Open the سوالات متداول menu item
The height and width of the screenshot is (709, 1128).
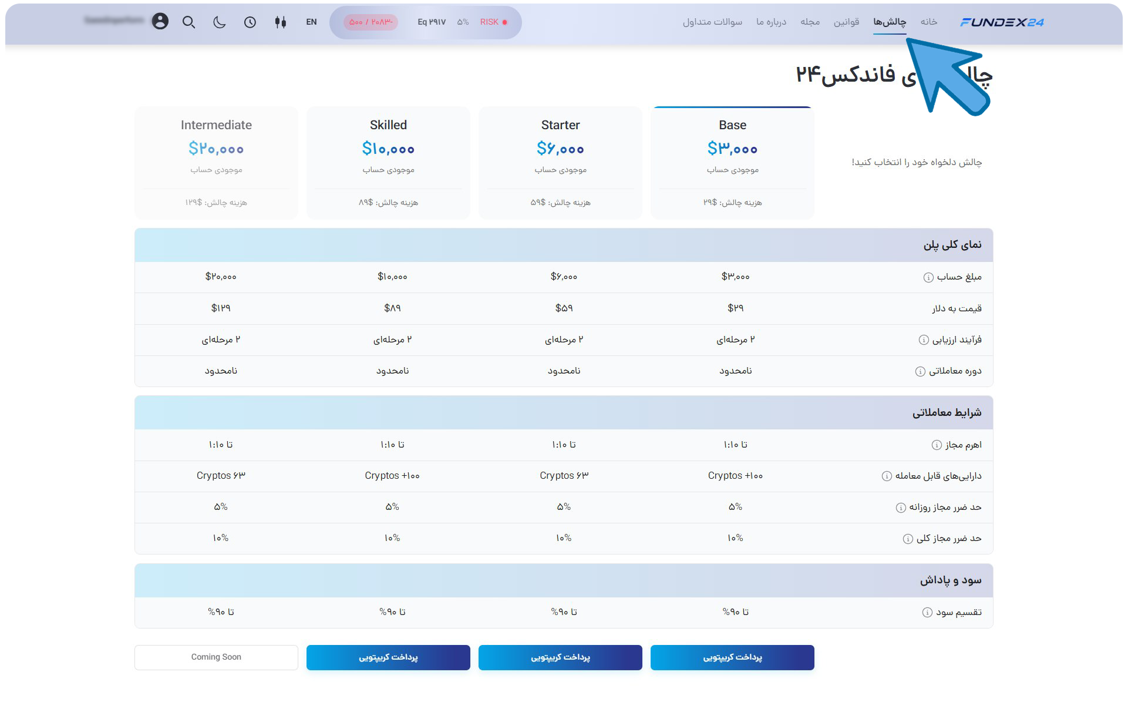(712, 22)
